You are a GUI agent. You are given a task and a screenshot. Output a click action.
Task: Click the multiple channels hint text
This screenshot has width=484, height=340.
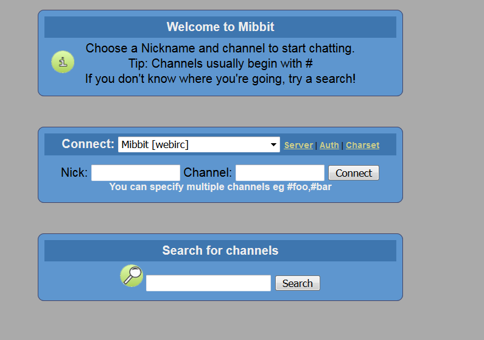pyautogui.click(x=220, y=187)
